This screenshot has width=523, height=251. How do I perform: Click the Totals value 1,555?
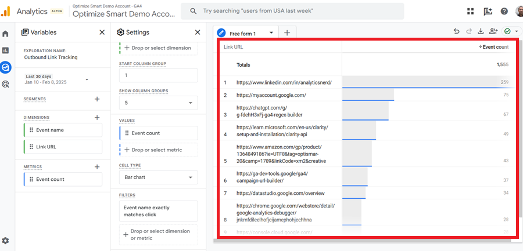(503, 64)
